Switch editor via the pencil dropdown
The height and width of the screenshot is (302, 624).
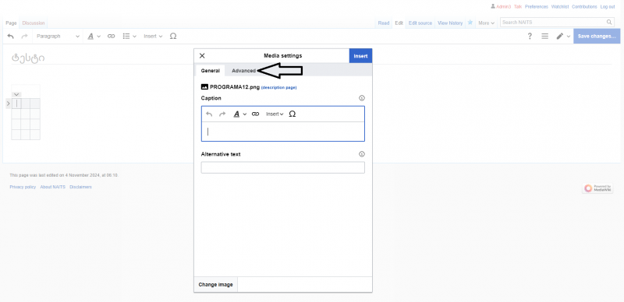(563, 36)
